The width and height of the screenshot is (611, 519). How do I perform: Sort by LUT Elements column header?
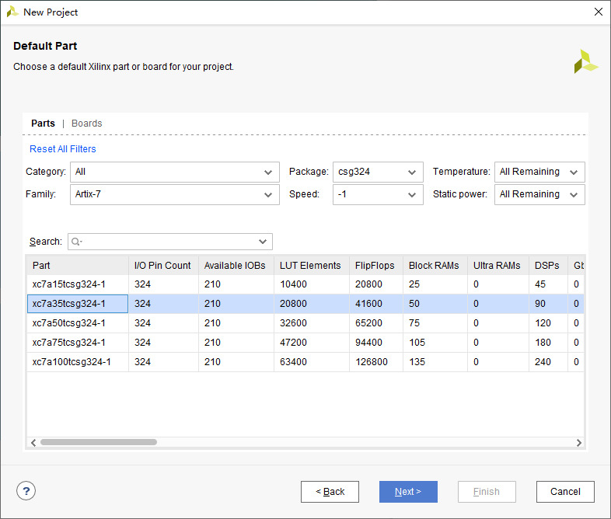tap(312, 266)
